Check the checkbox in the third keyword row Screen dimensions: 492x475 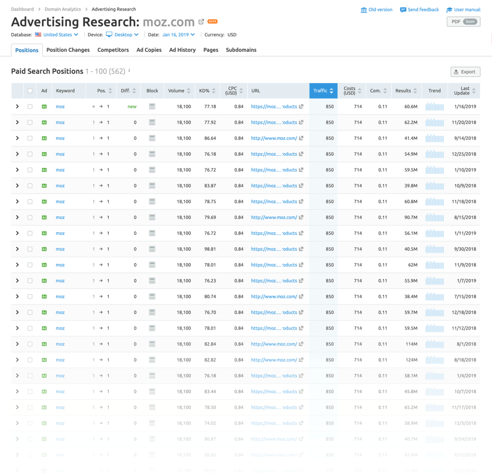(x=30, y=138)
